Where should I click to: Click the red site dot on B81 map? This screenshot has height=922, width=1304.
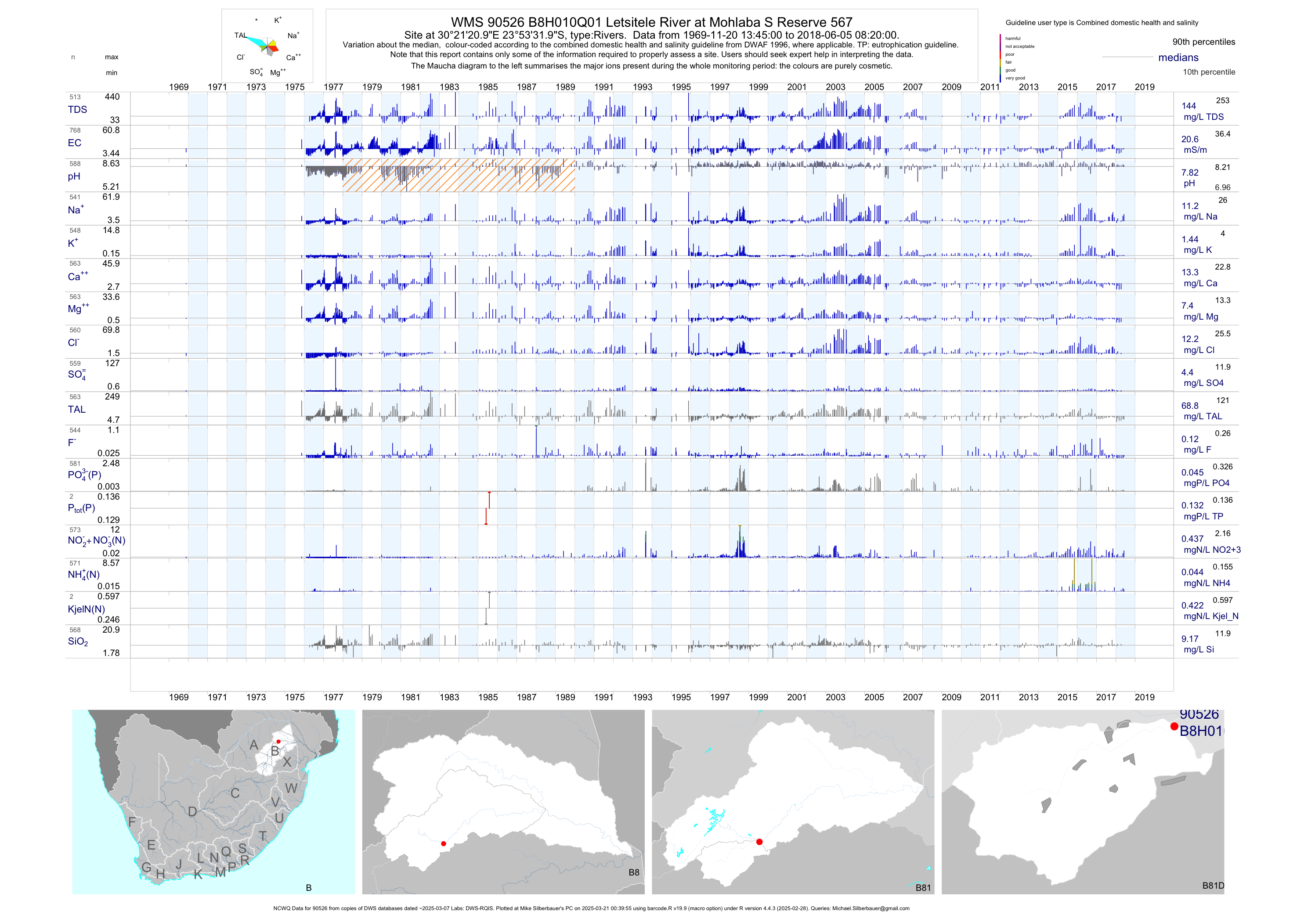coord(759,841)
